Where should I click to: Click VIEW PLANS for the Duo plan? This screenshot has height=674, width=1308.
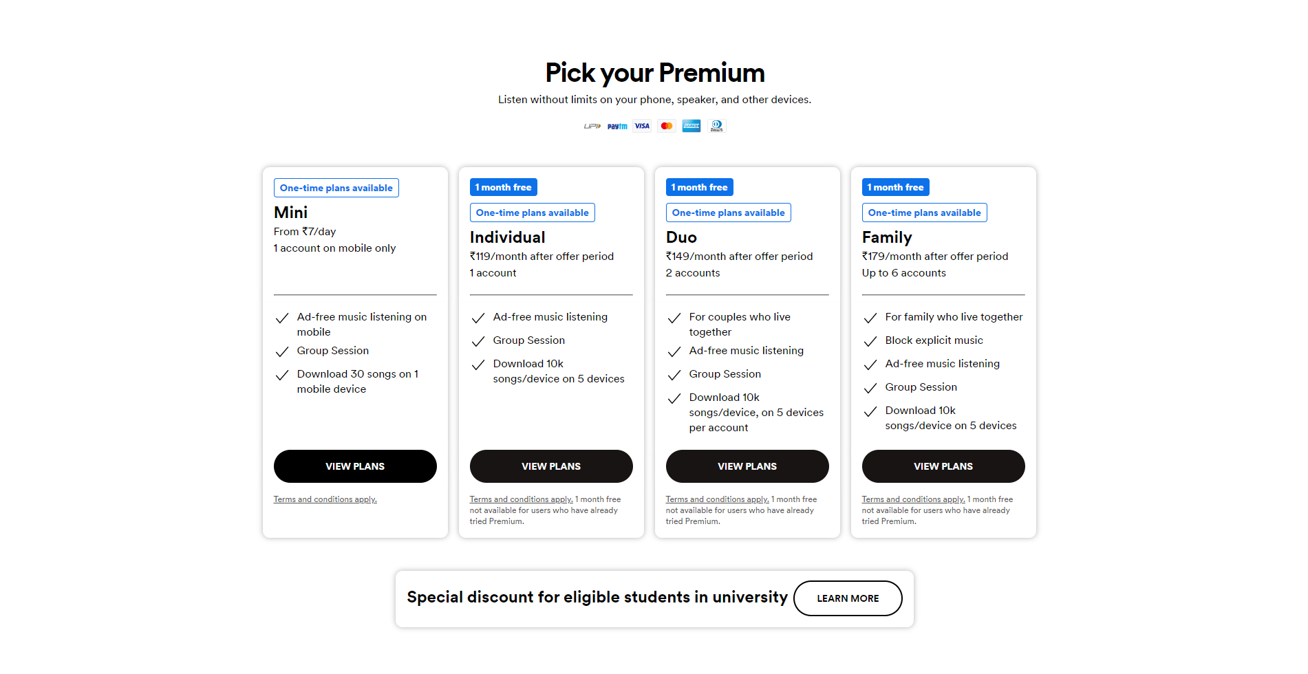[x=747, y=466]
